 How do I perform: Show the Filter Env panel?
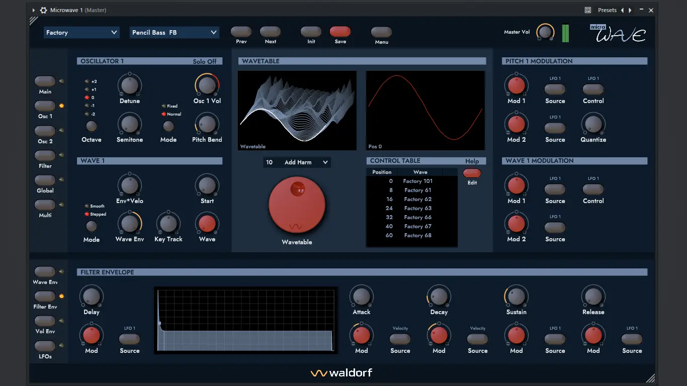point(45,296)
